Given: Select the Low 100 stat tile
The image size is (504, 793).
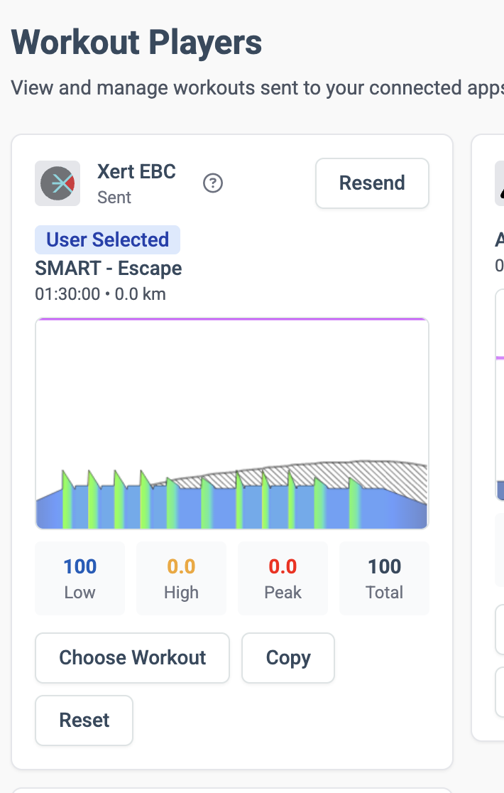Looking at the screenshot, I should pos(80,578).
